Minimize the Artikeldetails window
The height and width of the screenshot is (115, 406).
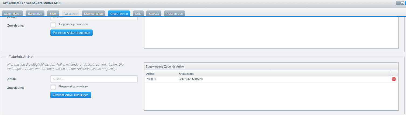397,3
